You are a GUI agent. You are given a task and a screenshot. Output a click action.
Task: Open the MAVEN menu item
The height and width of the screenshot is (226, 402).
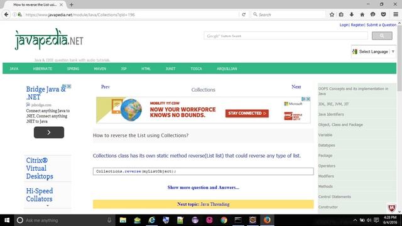pos(100,68)
